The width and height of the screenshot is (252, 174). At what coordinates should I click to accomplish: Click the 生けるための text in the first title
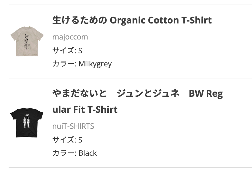tap(80, 20)
